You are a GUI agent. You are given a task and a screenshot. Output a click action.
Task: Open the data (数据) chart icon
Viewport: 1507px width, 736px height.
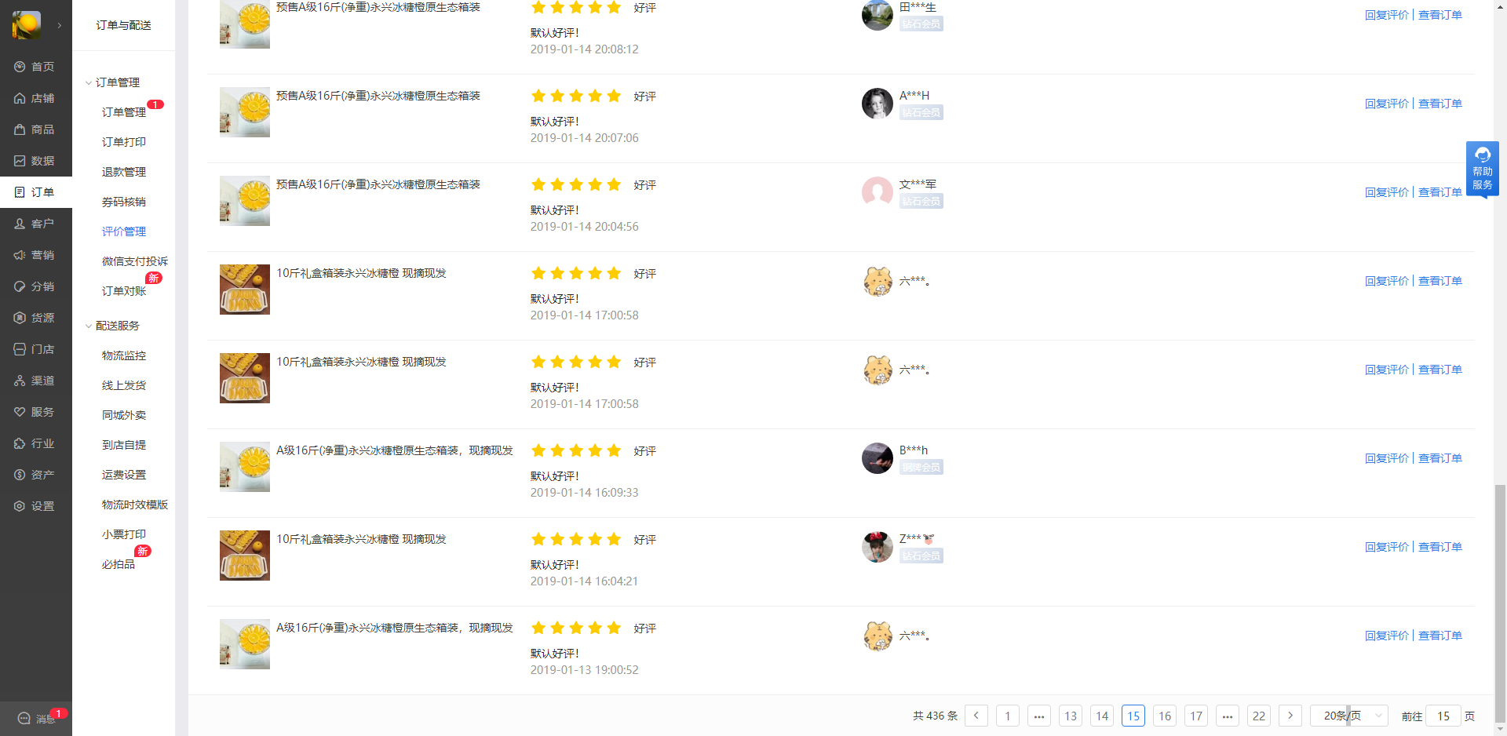pos(20,161)
